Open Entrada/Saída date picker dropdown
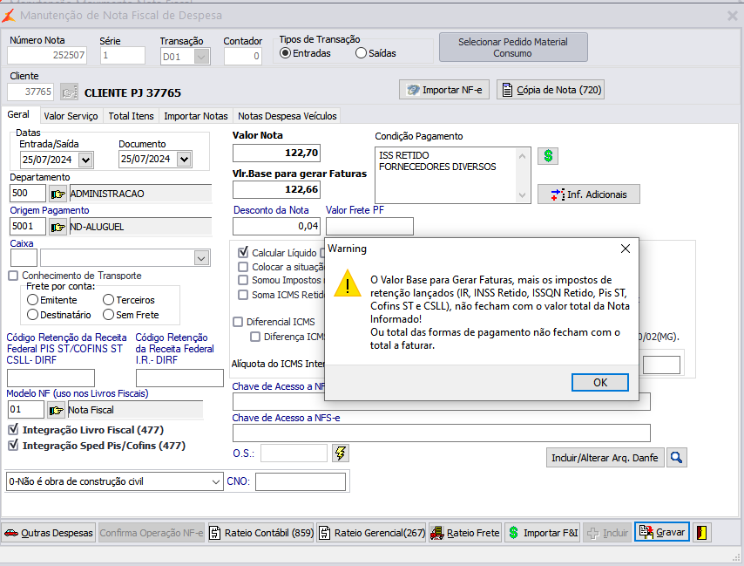Viewport: 744px width, 566px height. [85, 160]
